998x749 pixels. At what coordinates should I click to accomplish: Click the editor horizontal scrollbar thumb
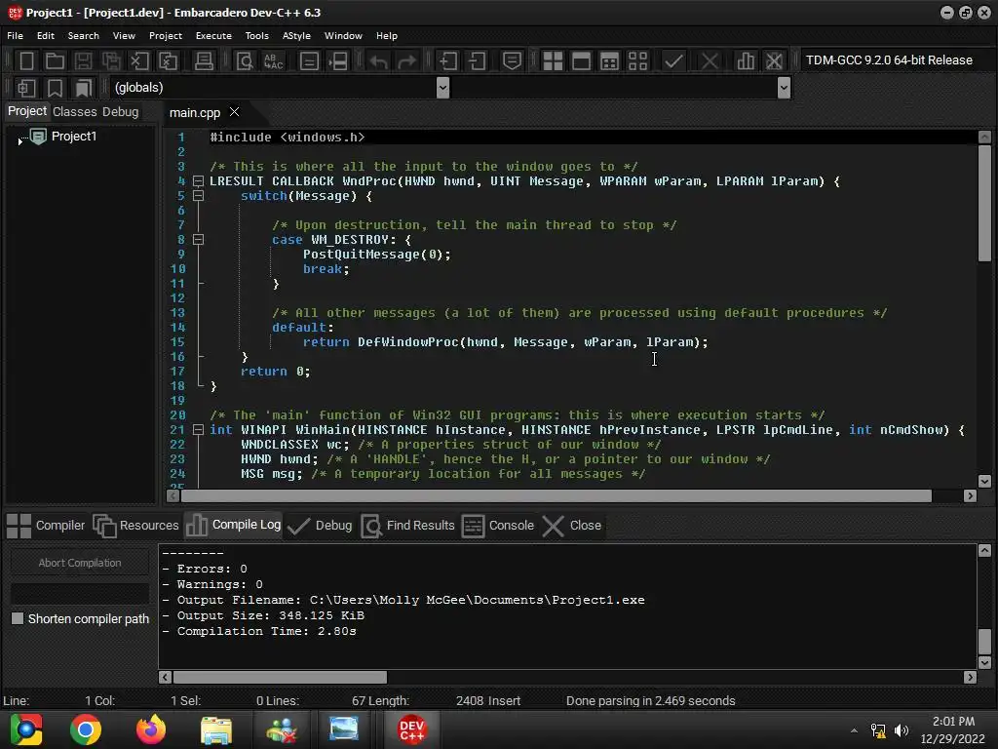(557, 495)
